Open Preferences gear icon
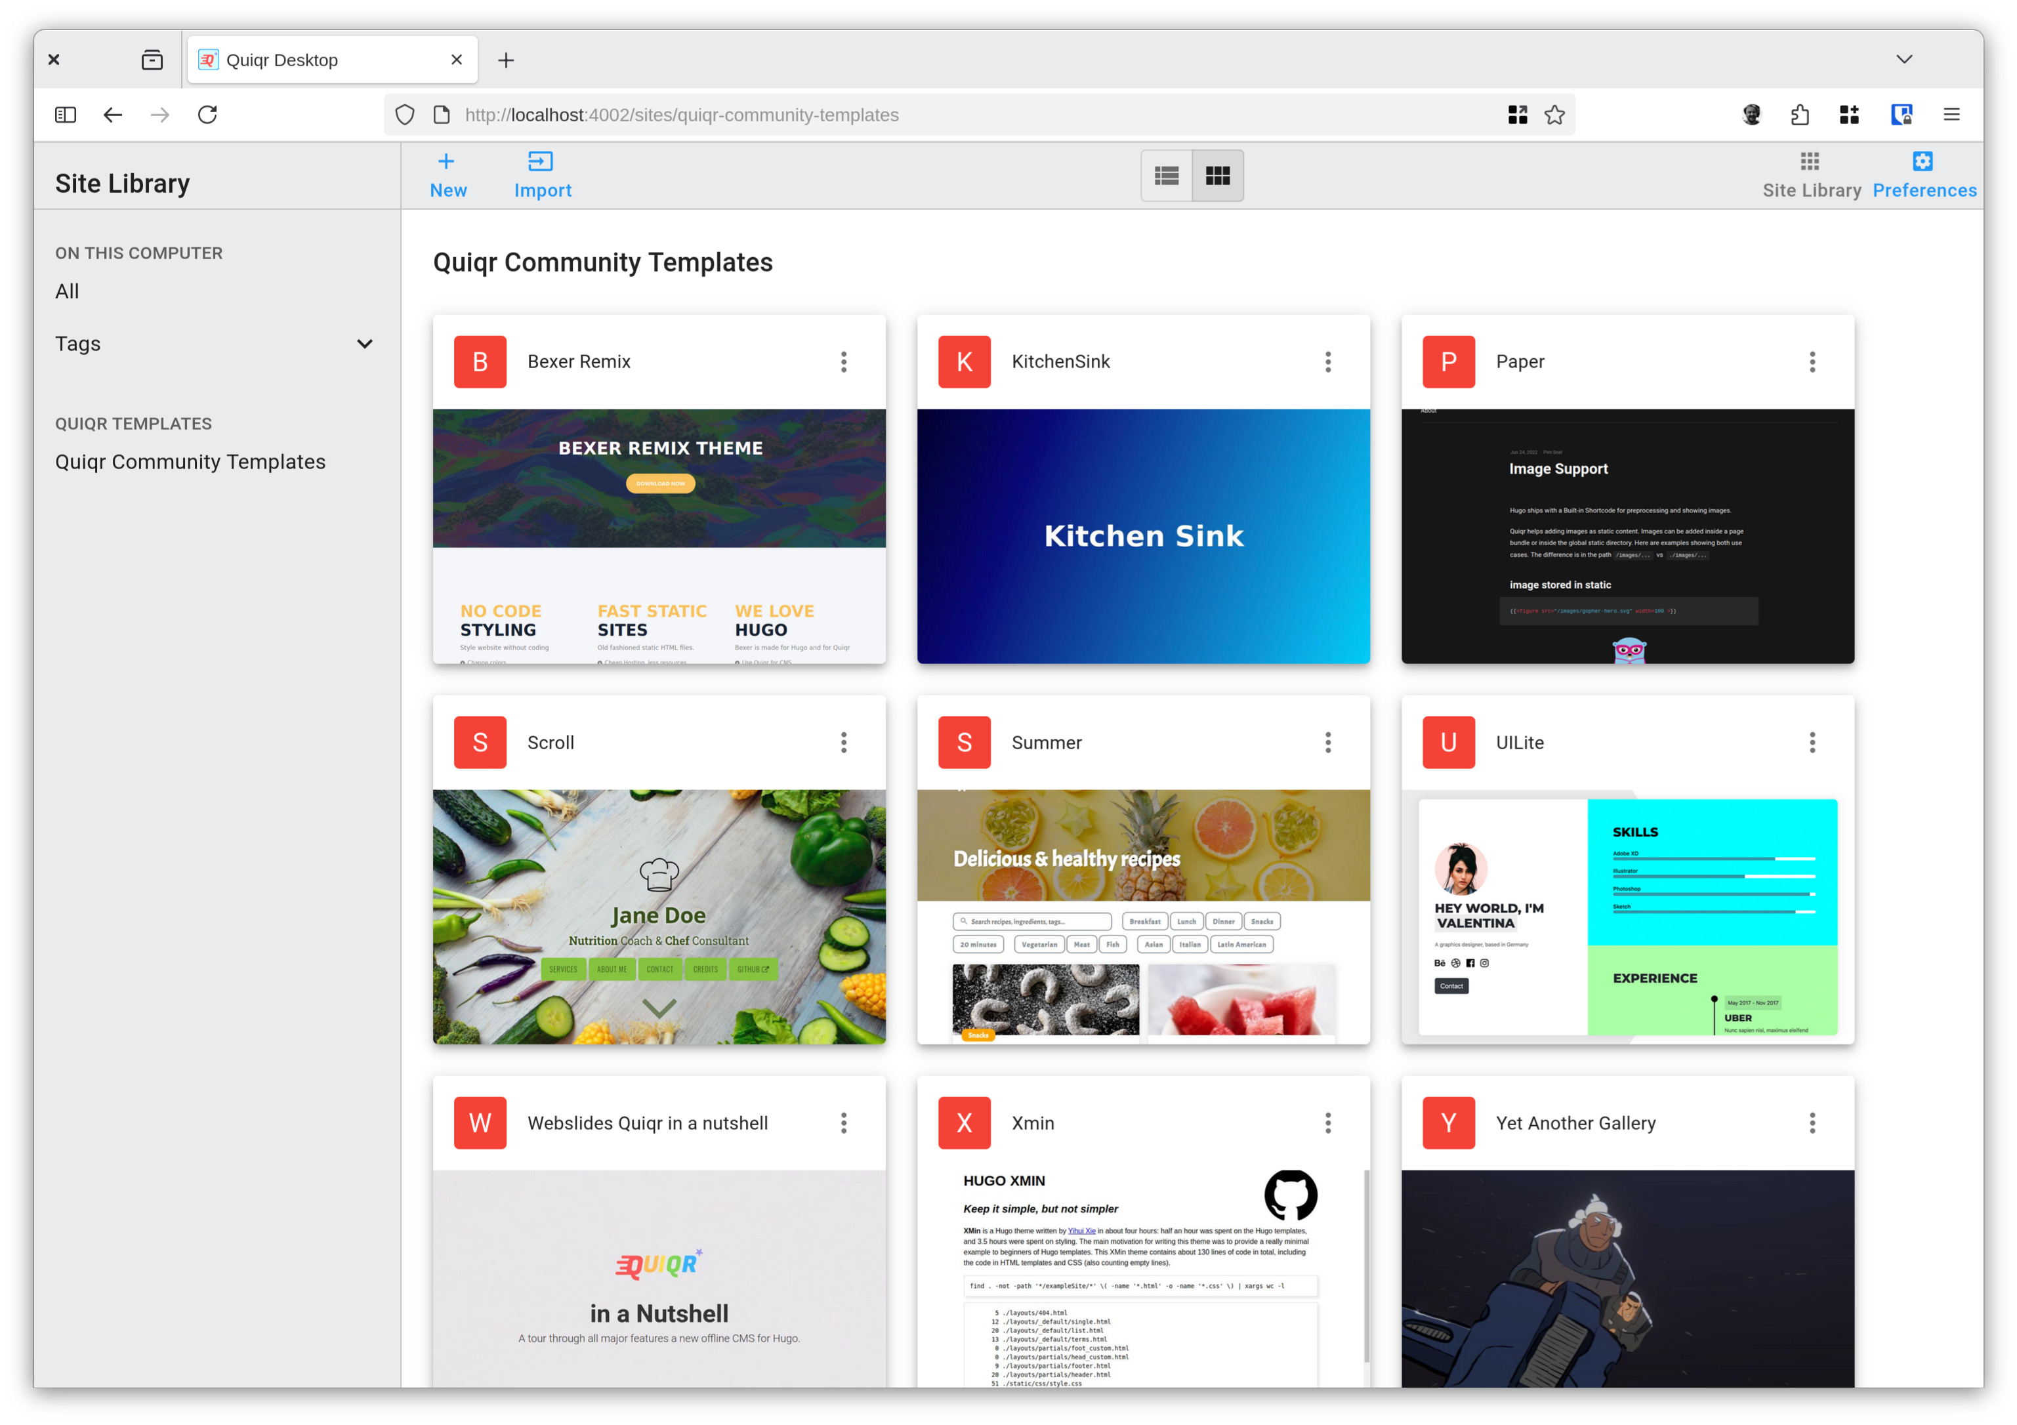The image size is (2017, 1425). pos(1922,161)
